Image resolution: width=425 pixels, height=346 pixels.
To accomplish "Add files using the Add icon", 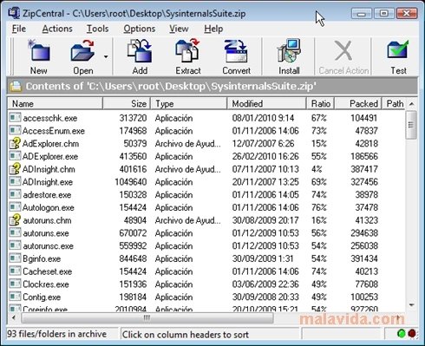I will click(x=140, y=51).
